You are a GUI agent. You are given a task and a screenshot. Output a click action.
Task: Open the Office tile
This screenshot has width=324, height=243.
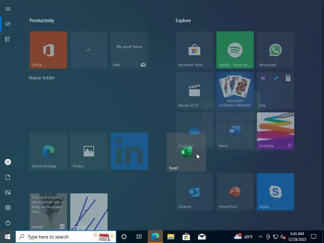pyautogui.click(x=48, y=50)
